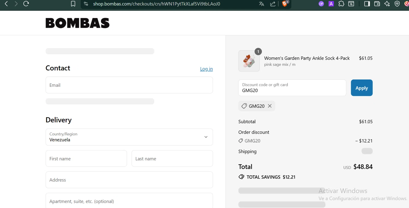The height and width of the screenshot is (208, 409).
Task: Click the browser forward arrow
Action: [16, 4]
